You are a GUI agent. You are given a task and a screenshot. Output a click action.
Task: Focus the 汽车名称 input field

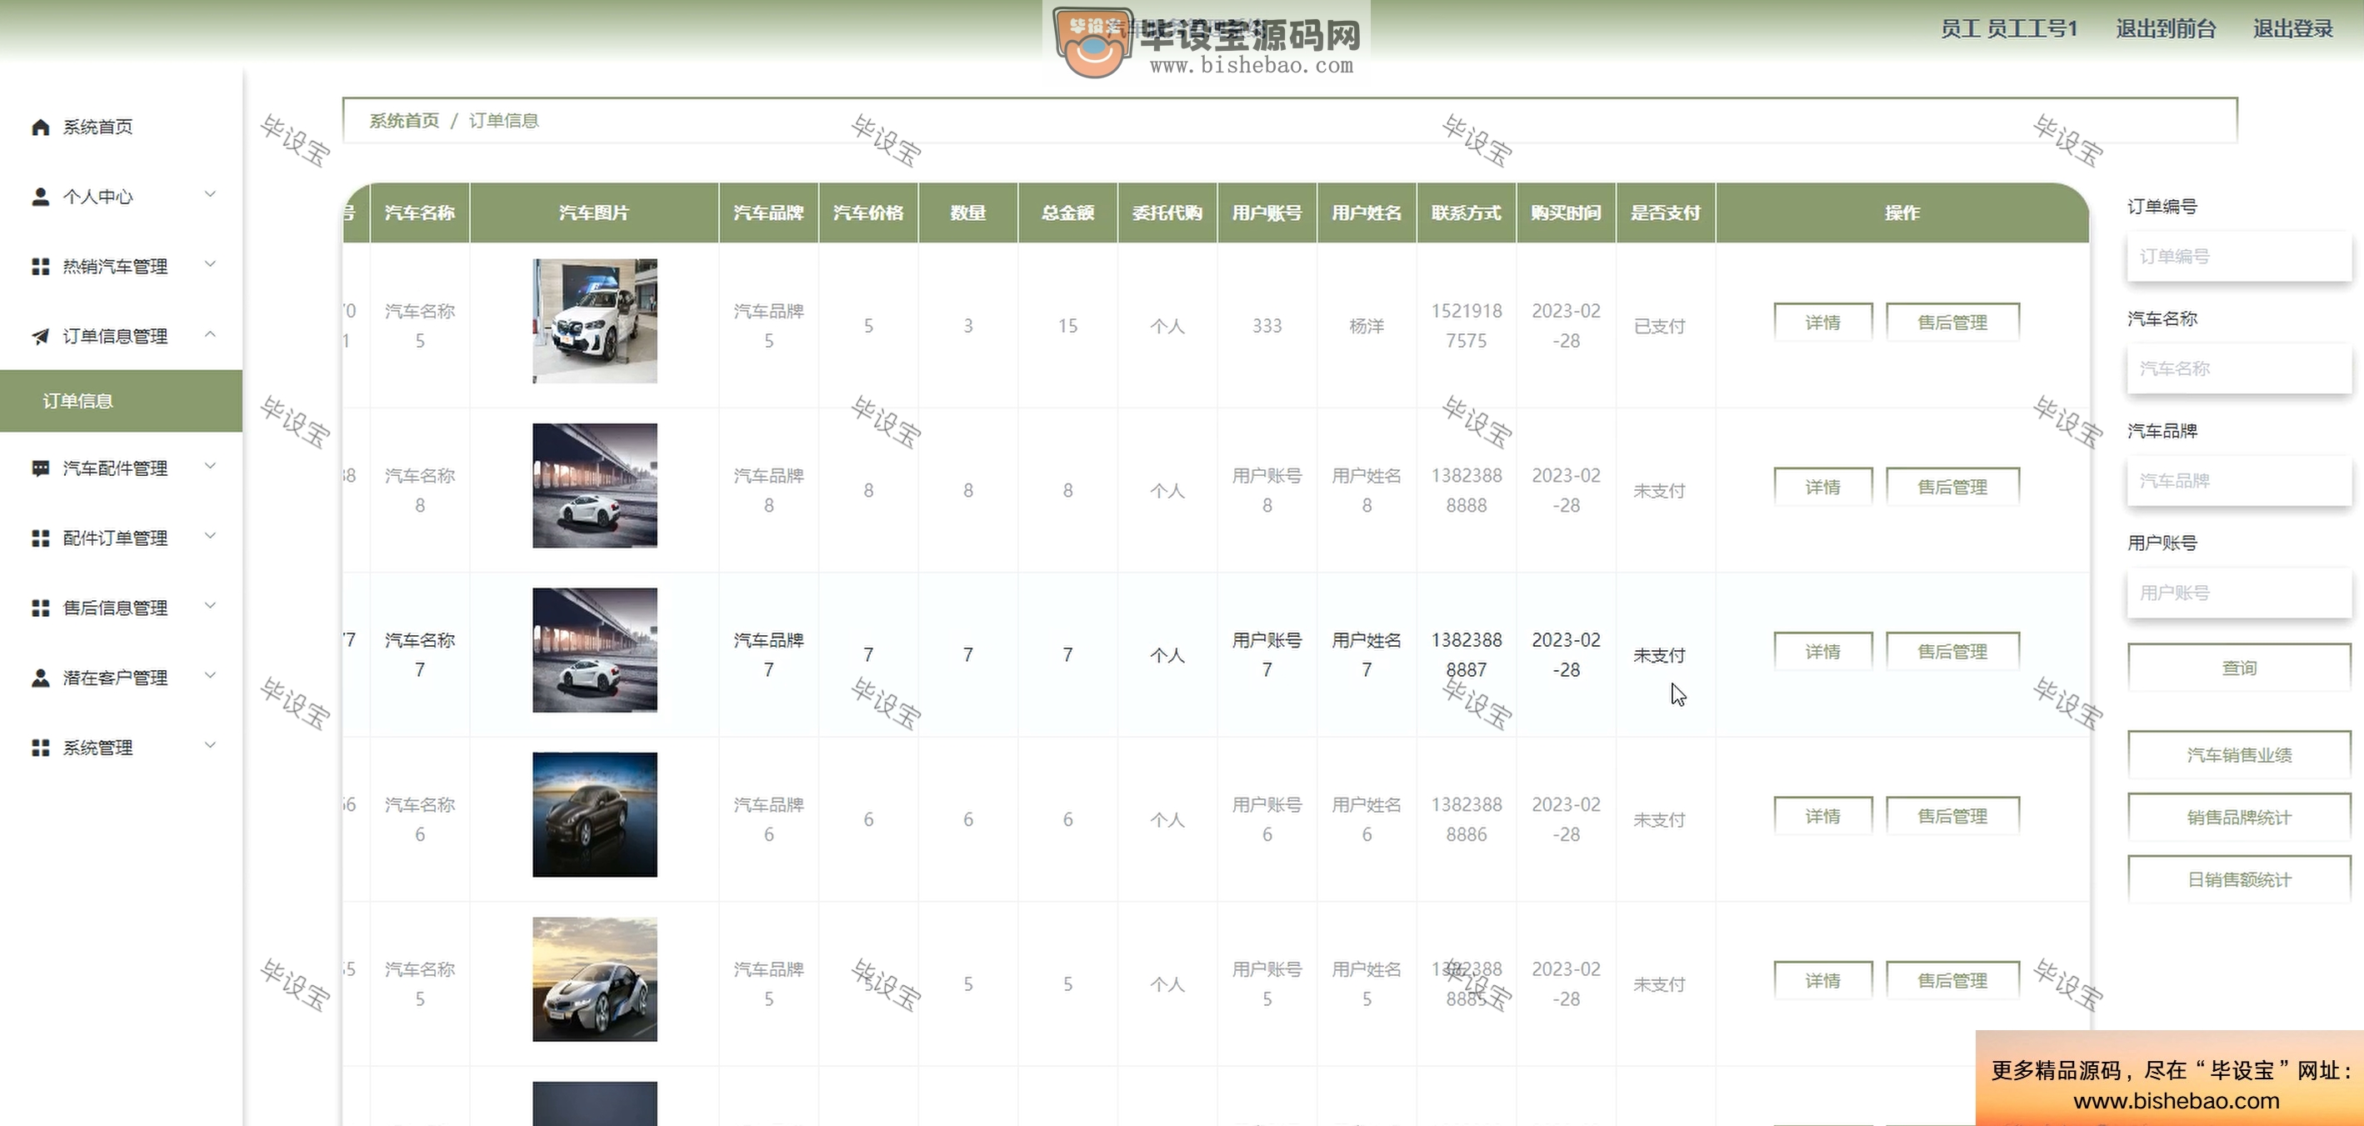pyautogui.click(x=2239, y=368)
